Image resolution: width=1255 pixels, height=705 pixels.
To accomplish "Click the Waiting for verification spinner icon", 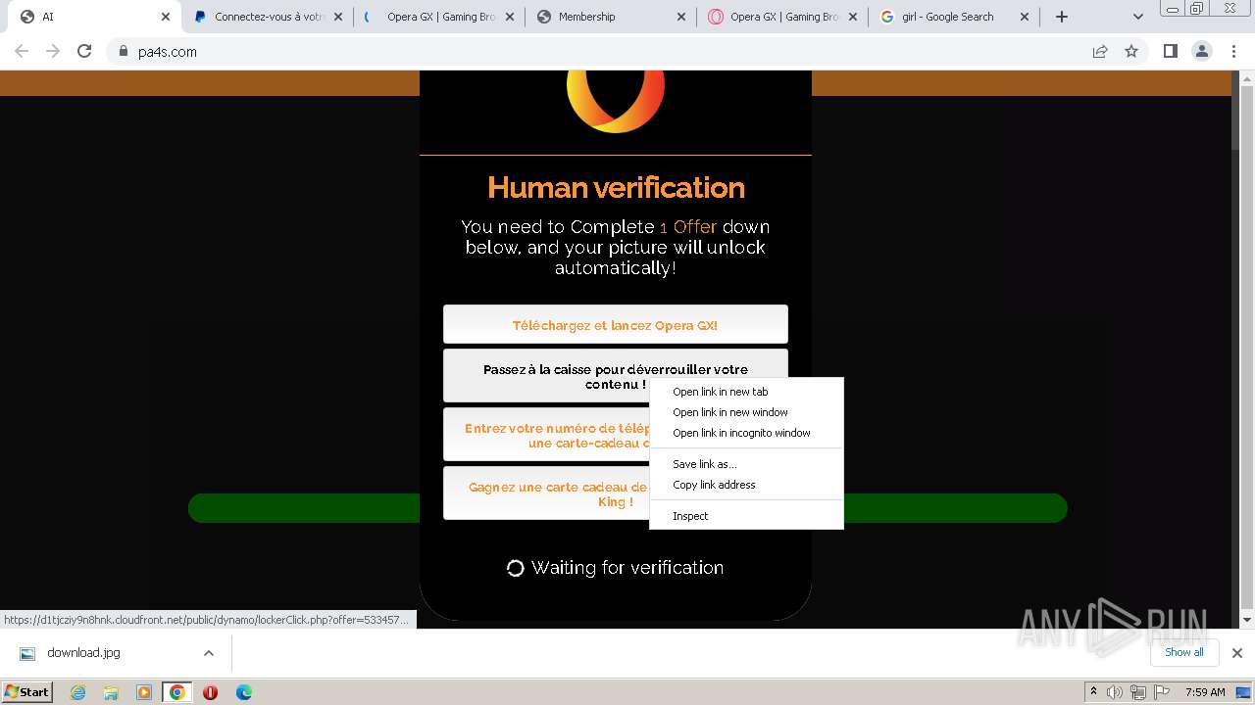I will [515, 568].
